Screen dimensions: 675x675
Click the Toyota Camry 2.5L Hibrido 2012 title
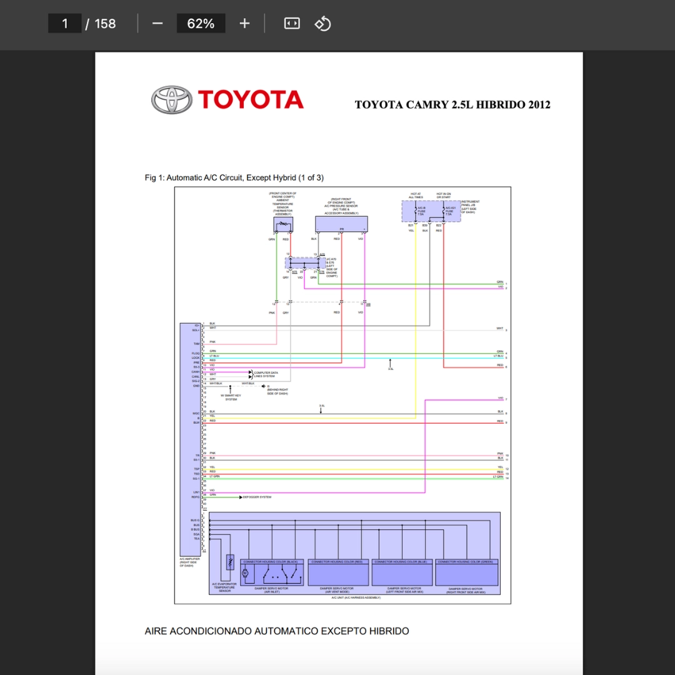click(x=452, y=105)
